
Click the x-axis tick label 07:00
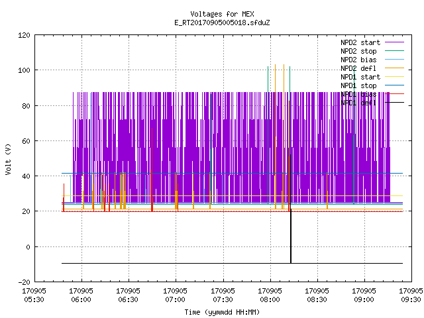[x=175, y=300]
